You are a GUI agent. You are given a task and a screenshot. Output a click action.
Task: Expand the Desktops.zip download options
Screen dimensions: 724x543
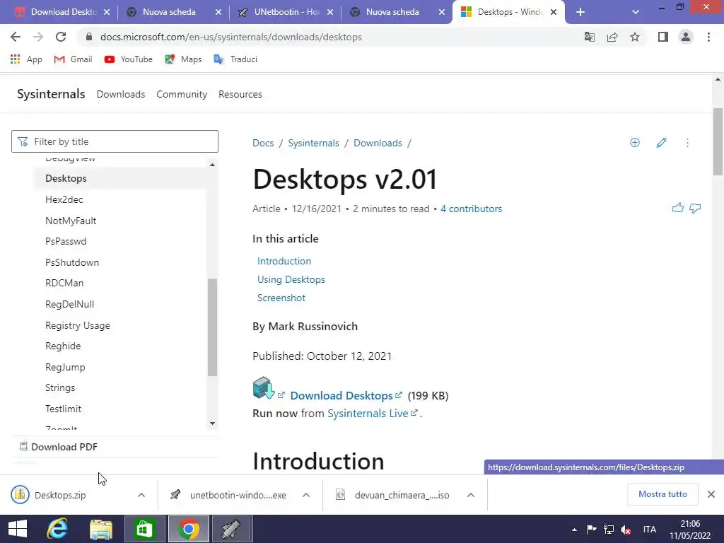click(141, 495)
